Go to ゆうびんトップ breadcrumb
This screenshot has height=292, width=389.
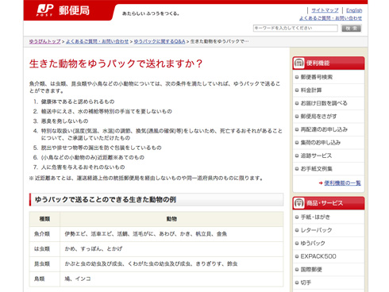pos(44,41)
